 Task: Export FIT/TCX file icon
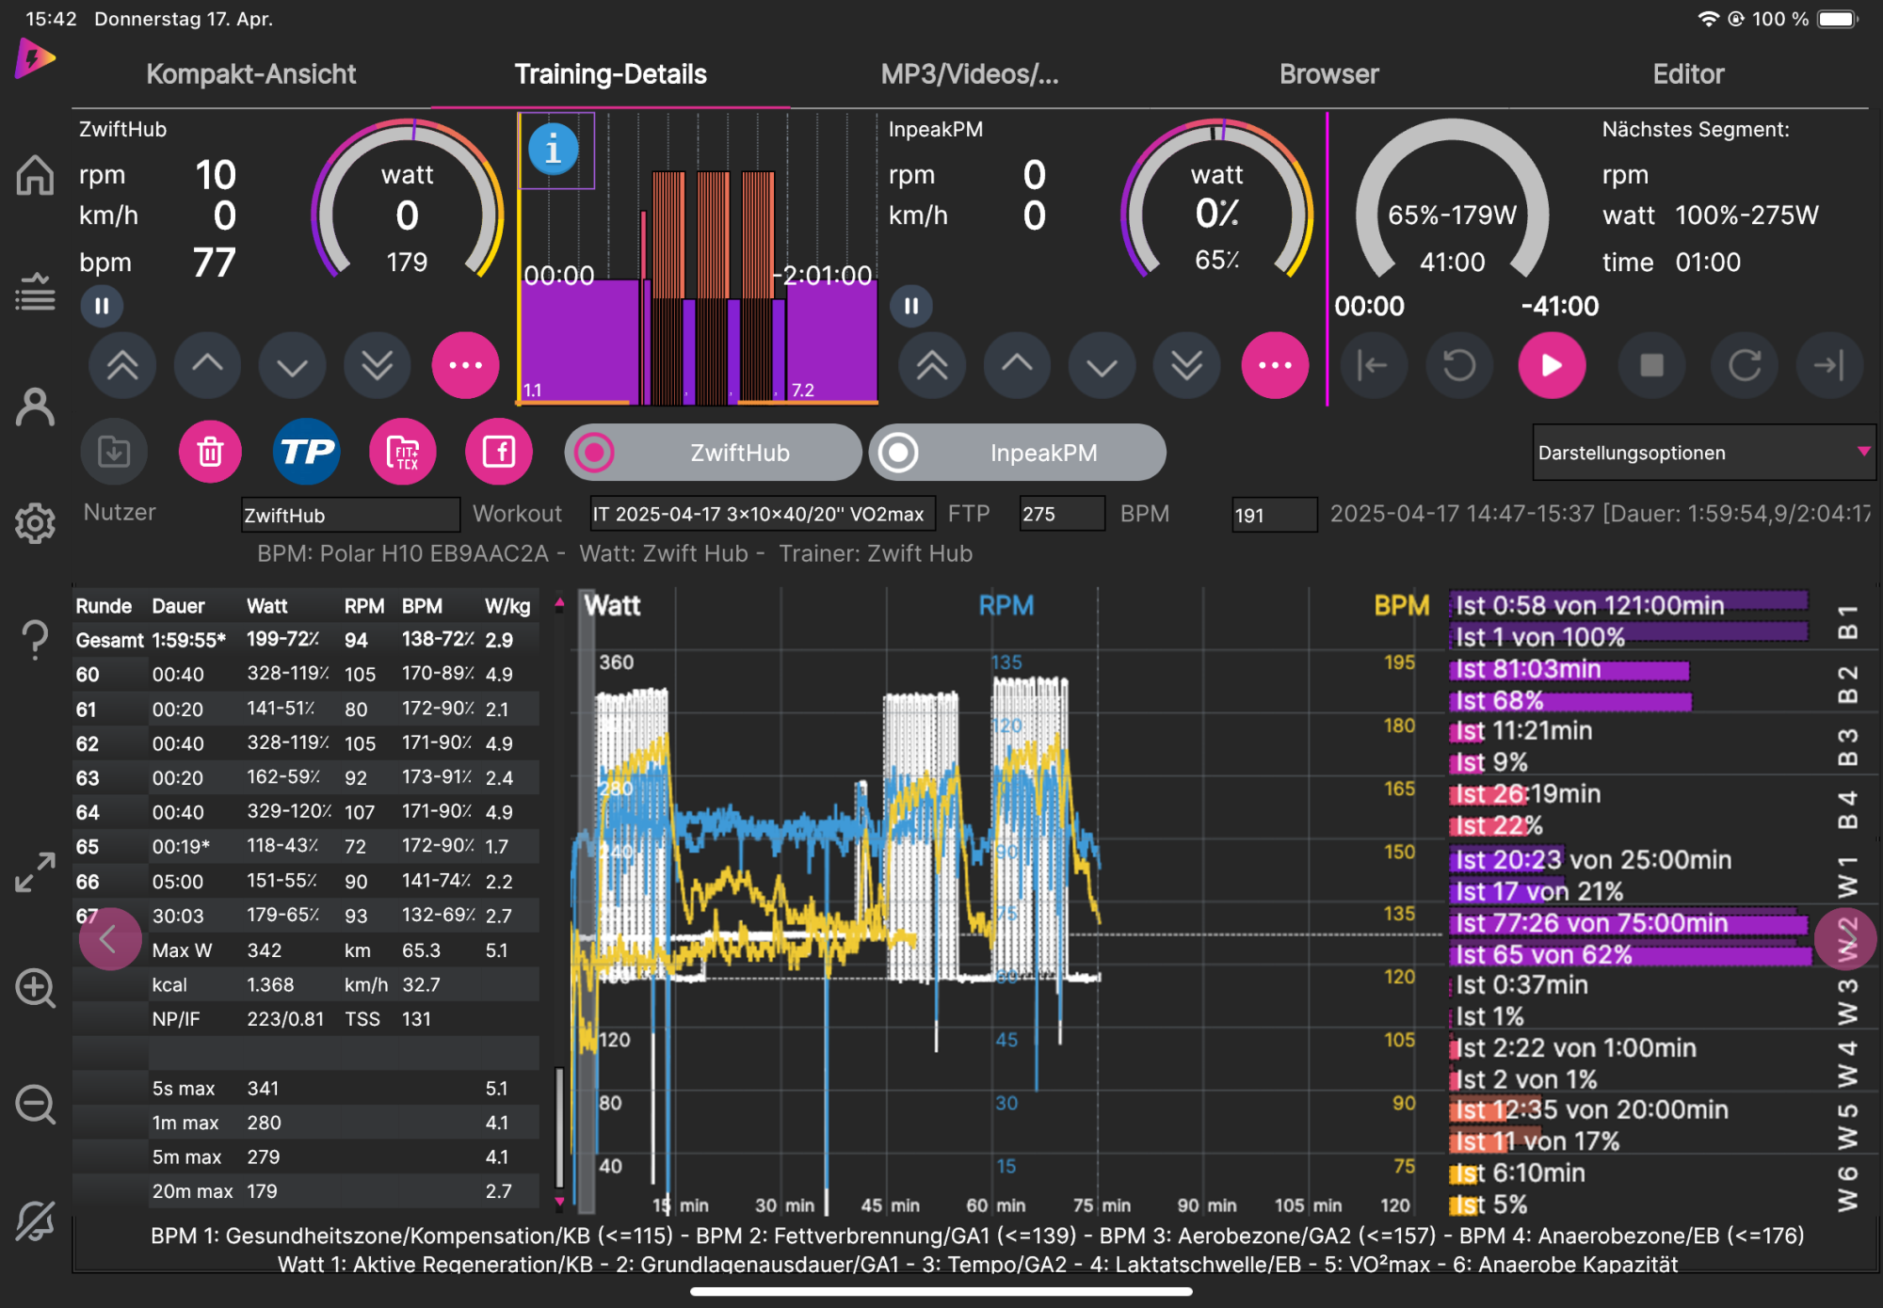click(x=403, y=452)
